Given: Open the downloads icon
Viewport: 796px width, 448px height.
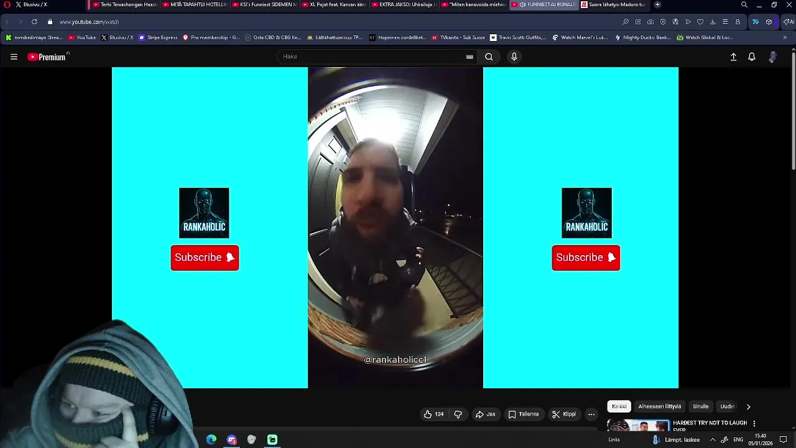Looking at the screenshot, I should coord(713,22).
